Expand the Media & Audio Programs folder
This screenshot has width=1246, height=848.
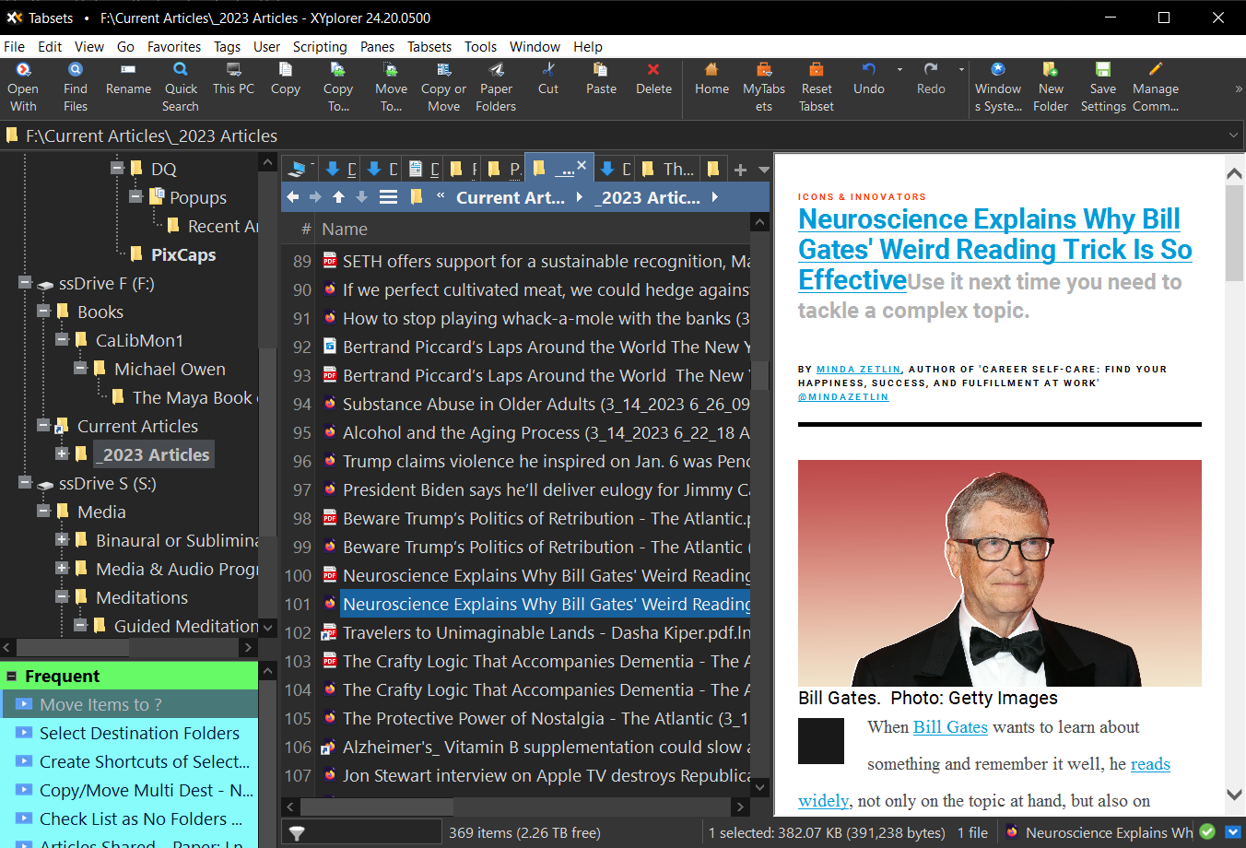[62, 568]
